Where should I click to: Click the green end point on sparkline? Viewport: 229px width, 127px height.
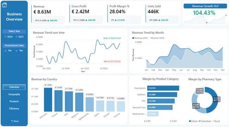pyautogui.click(x=226, y=15)
